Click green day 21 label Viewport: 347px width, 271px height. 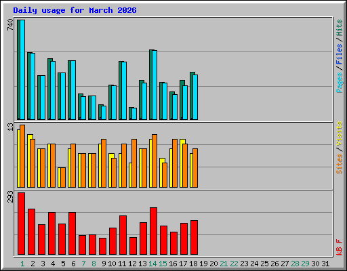click(x=224, y=264)
